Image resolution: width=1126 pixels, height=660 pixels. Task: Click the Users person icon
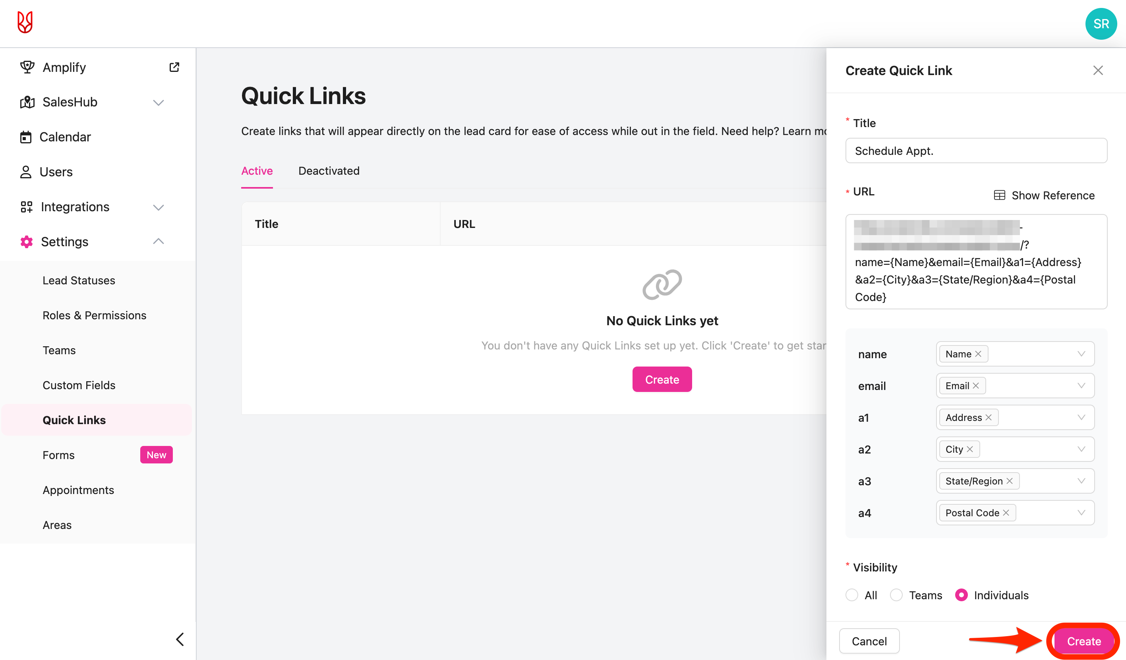click(x=26, y=172)
